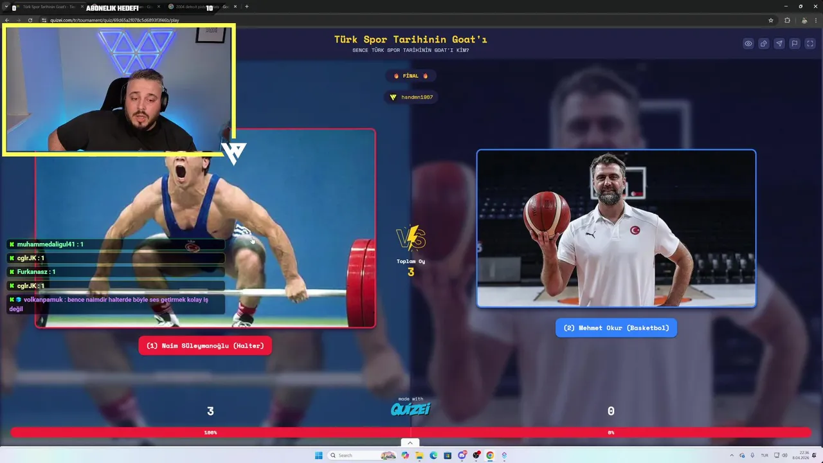Open File Explorer from the taskbar
The image size is (823, 463).
point(419,455)
